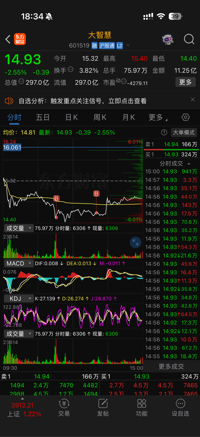Tap the 最低 14.40 value
The height and width of the screenshot is (437, 200).
coord(188,59)
